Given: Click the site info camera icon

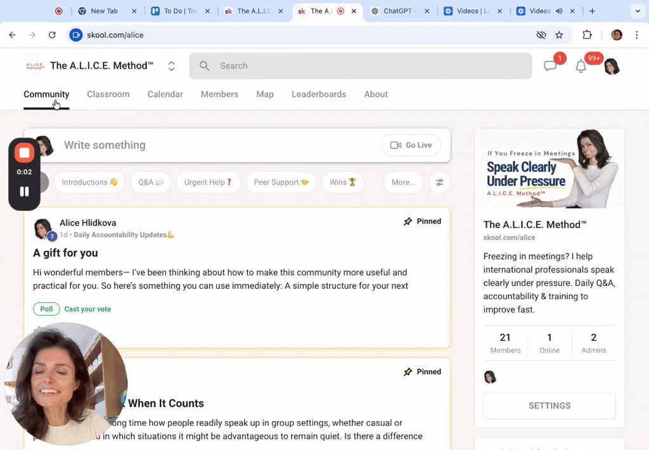Looking at the screenshot, I should (76, 35).
